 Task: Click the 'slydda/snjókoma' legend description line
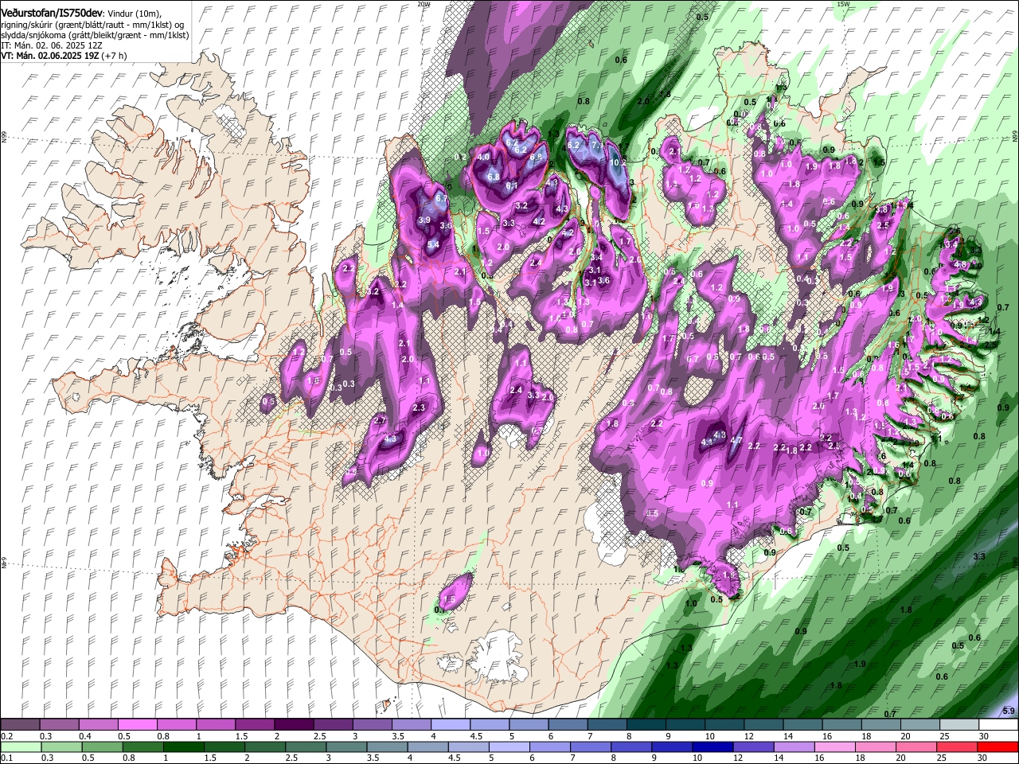click(96, 36)
